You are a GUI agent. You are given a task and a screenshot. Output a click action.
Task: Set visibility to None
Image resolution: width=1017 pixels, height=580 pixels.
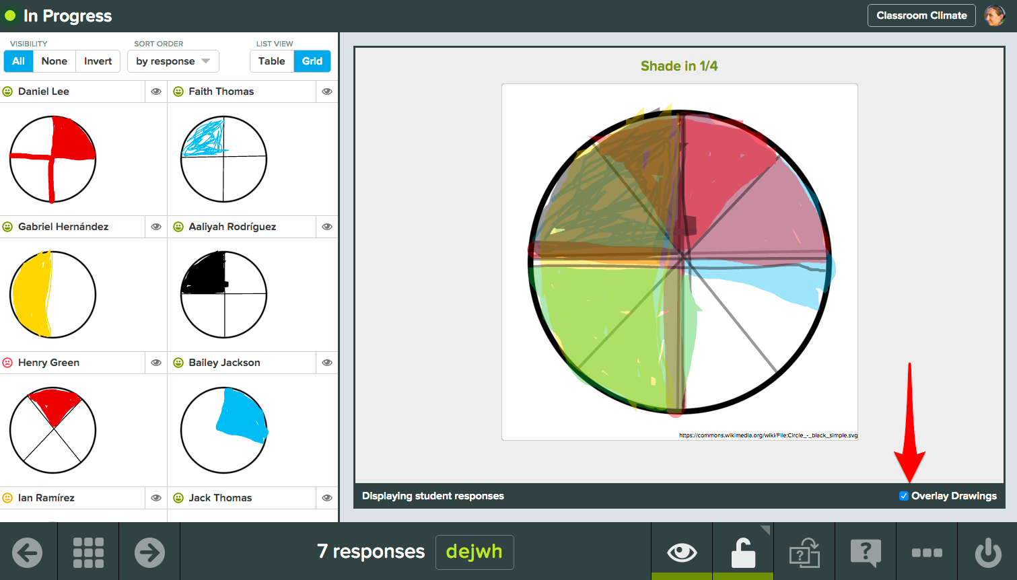[x=54, y=61]
